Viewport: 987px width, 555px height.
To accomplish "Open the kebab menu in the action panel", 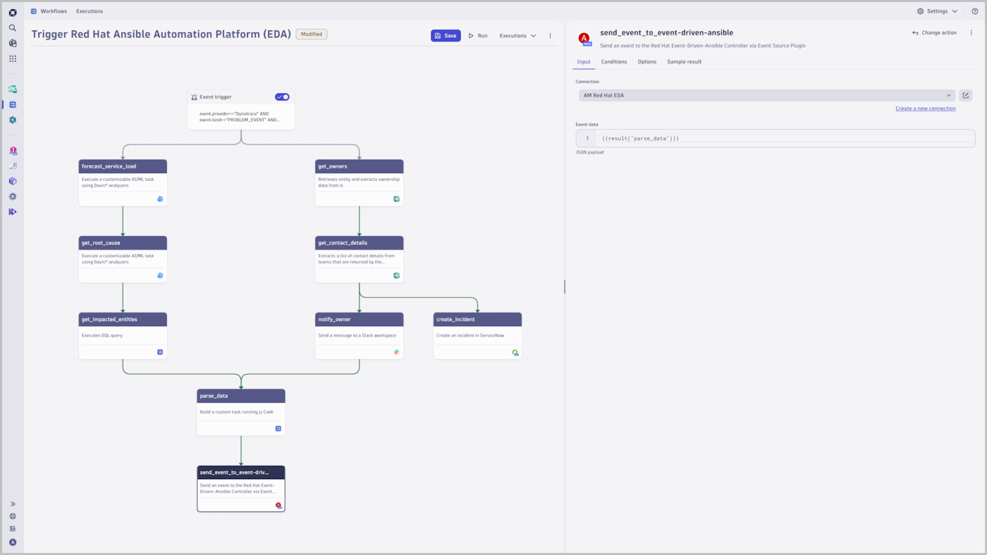I will tap(970, 32).
